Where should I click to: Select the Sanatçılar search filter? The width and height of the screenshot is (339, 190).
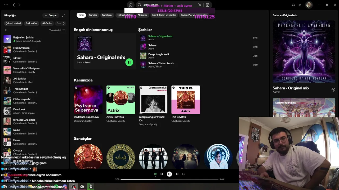107,15
